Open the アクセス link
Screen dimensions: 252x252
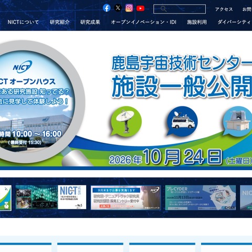pos(224,9)
